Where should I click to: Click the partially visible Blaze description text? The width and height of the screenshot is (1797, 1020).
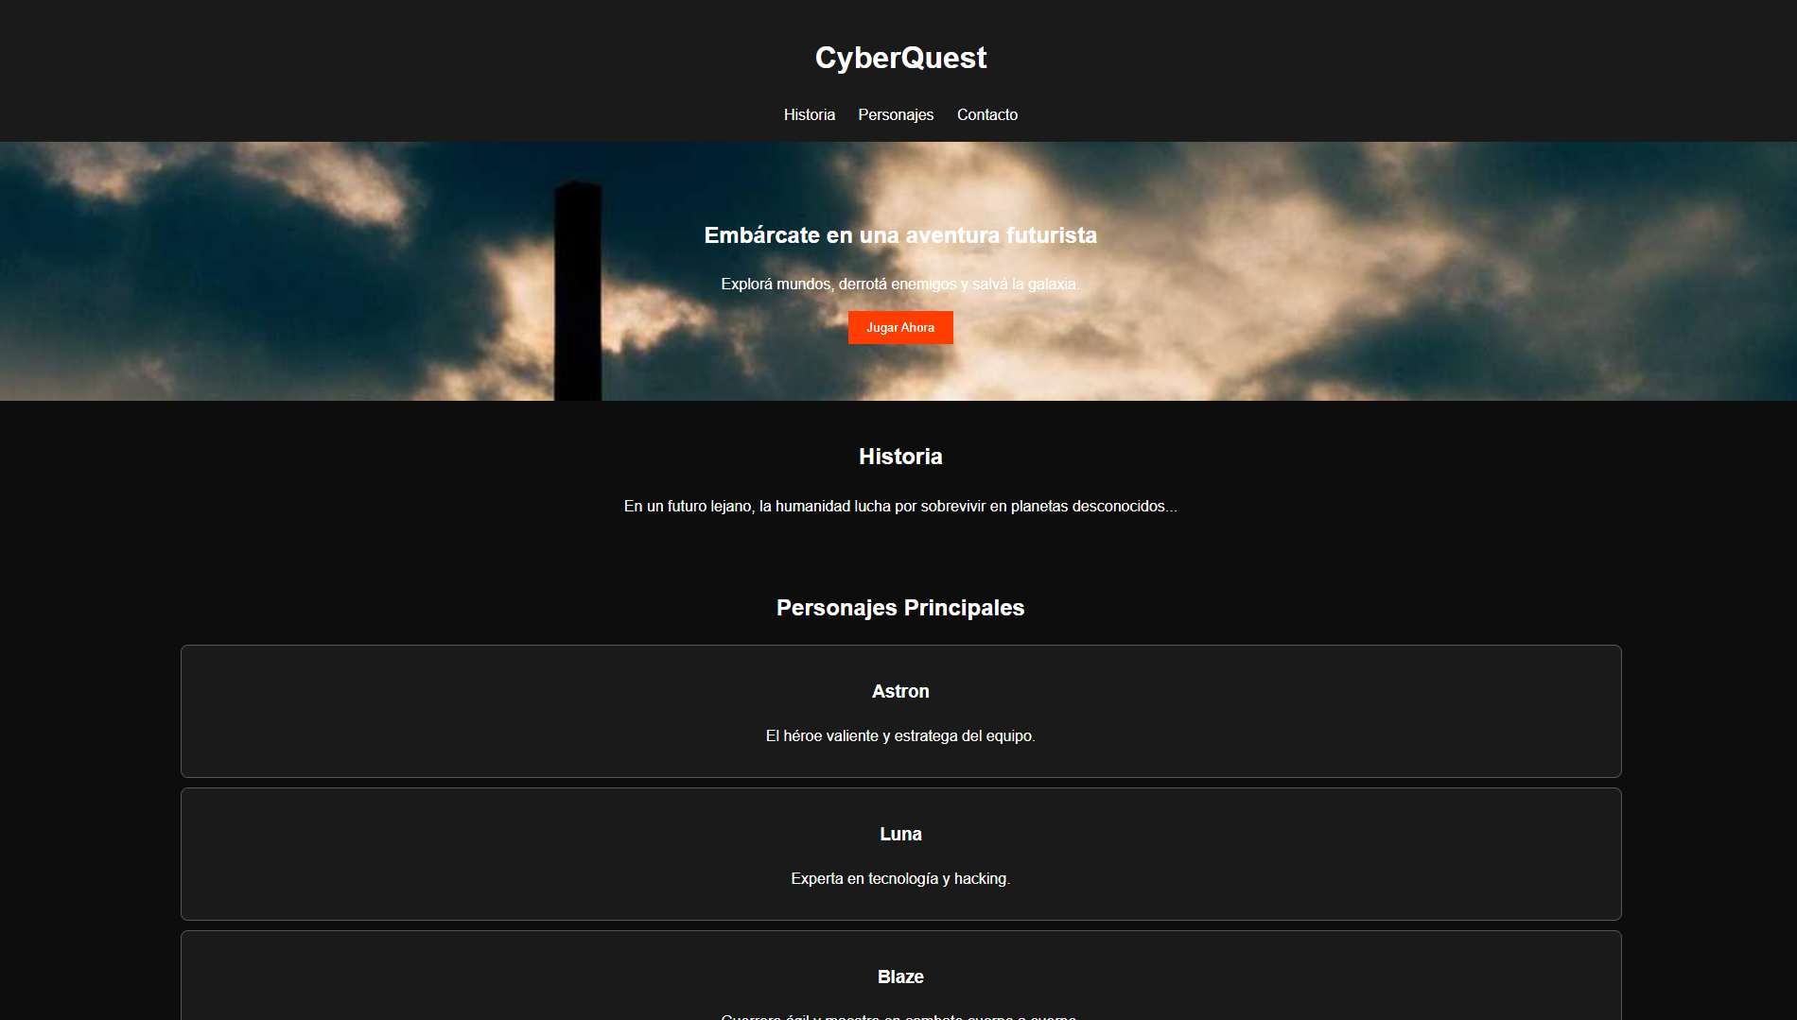[x=900, y=1016]
